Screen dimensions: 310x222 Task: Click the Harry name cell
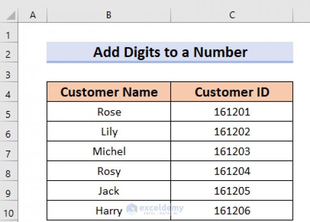109,210
